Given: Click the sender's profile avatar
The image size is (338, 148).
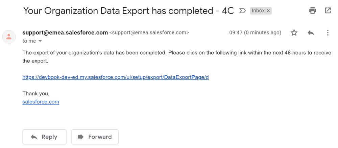Looking at the screenshot, I should click(9, 36).
